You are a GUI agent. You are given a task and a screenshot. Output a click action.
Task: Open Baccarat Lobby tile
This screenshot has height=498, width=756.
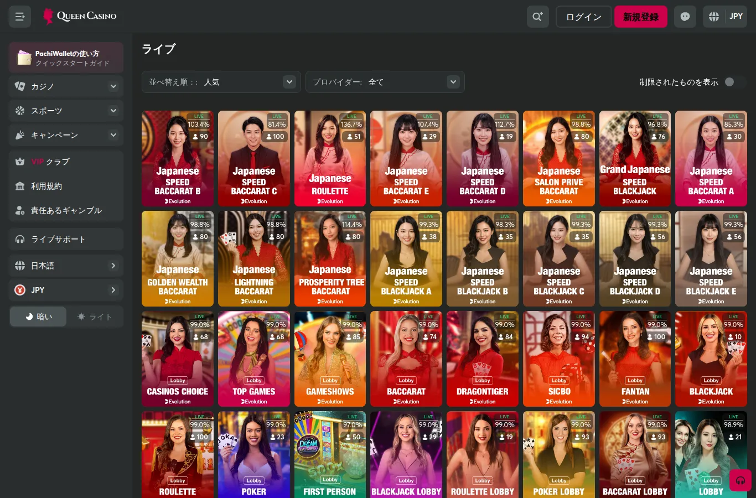(x=635, y=454)
